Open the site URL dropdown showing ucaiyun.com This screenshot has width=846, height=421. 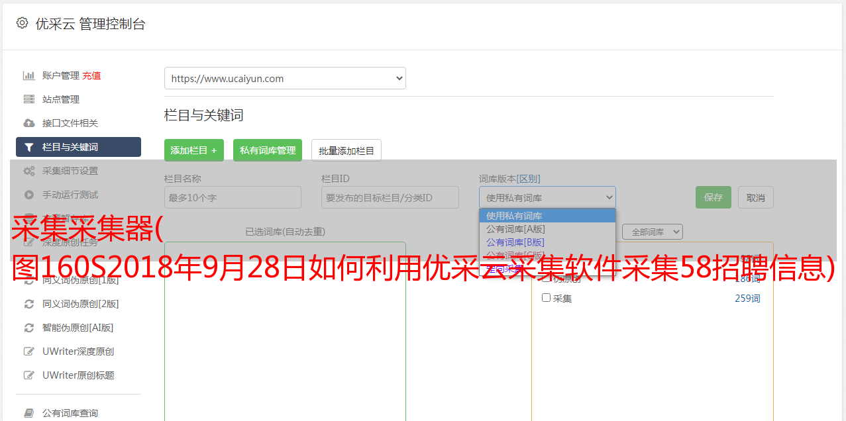285,78
